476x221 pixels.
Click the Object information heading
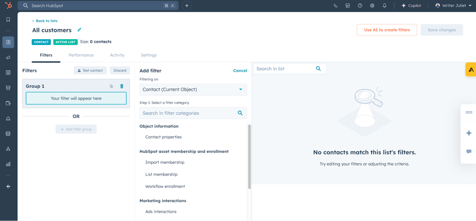(159, 126)
